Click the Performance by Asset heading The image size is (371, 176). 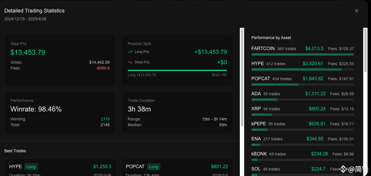[271, 38]
